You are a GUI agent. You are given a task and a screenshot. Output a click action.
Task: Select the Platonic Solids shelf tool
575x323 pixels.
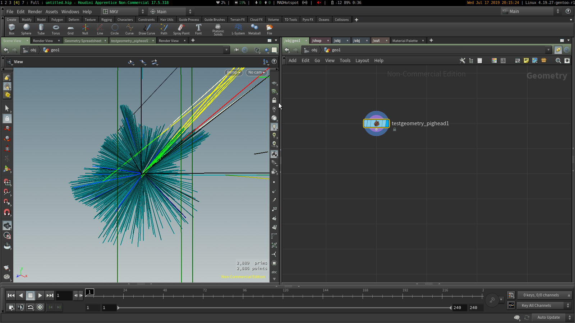[218, 29]
